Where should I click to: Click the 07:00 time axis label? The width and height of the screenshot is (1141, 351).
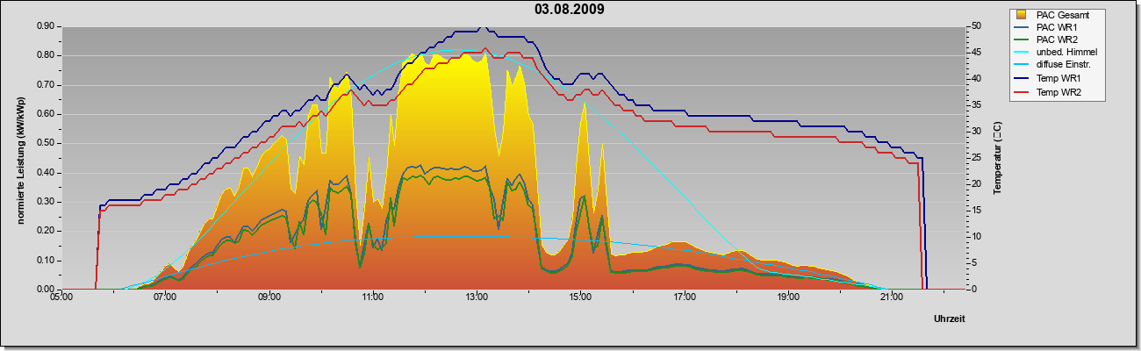pos(165,297)
